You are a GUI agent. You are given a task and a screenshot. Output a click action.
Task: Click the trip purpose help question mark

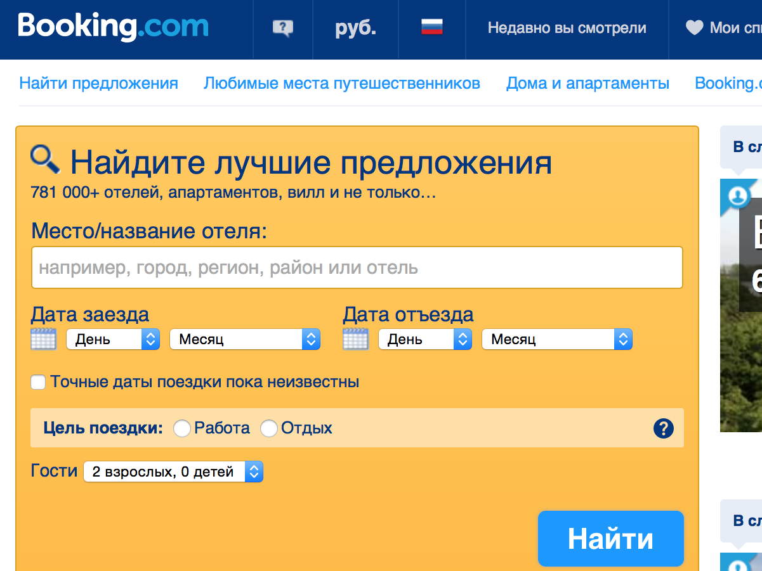(662, 428)
